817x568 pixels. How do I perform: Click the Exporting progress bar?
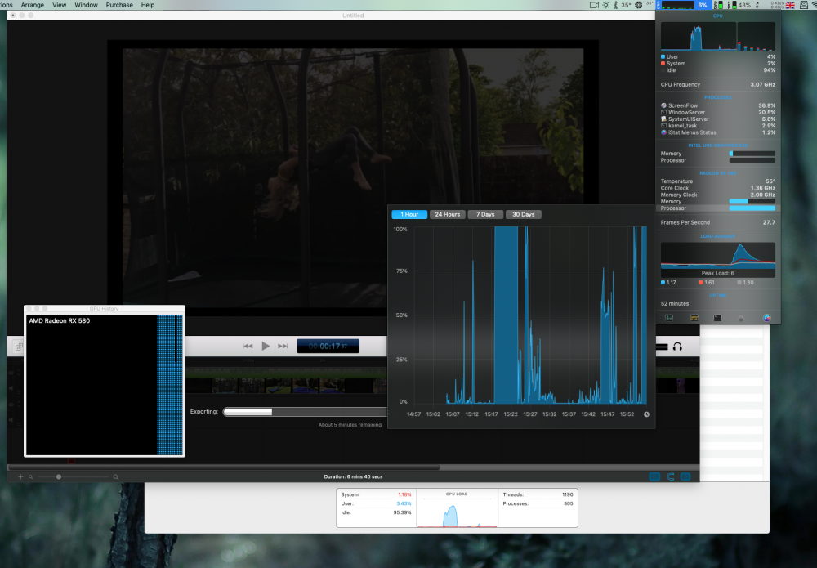pos(305,412)
